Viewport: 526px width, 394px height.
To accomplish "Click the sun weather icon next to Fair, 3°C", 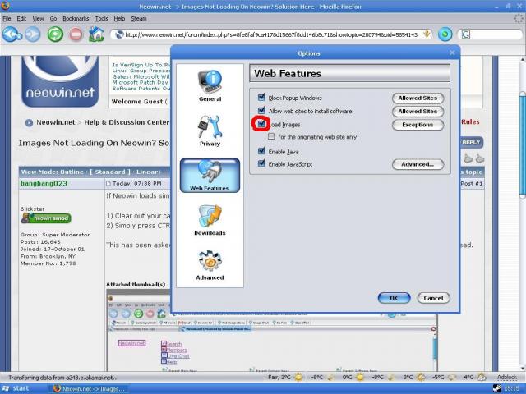I will (298, 378).
